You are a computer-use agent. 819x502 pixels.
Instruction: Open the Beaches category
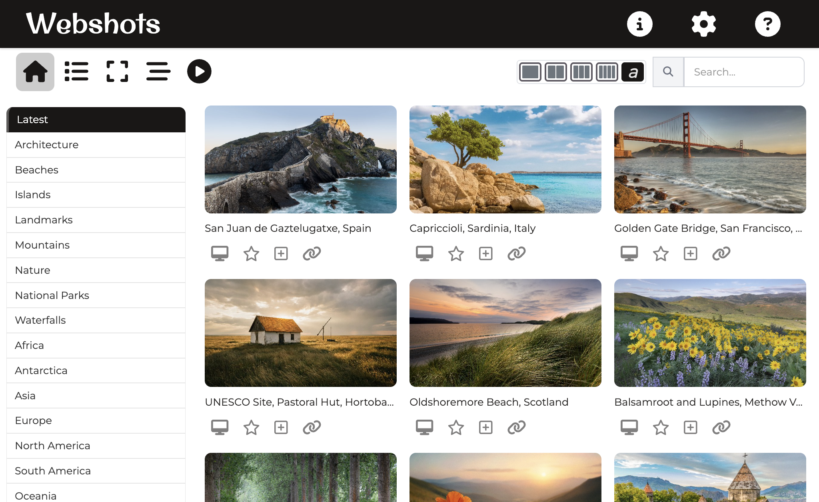[96, 170]
